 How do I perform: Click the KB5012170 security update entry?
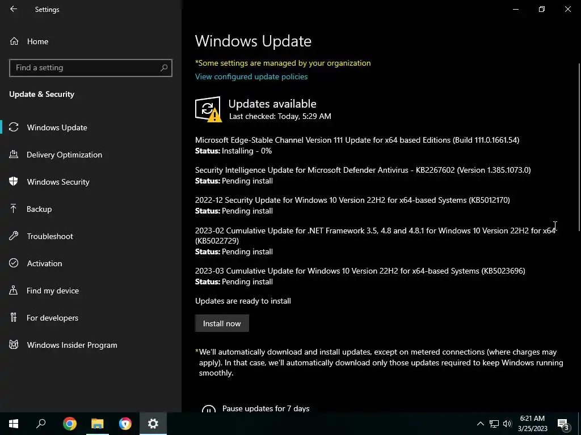(352, 200)
